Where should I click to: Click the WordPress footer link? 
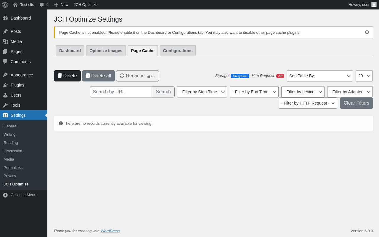110,231
